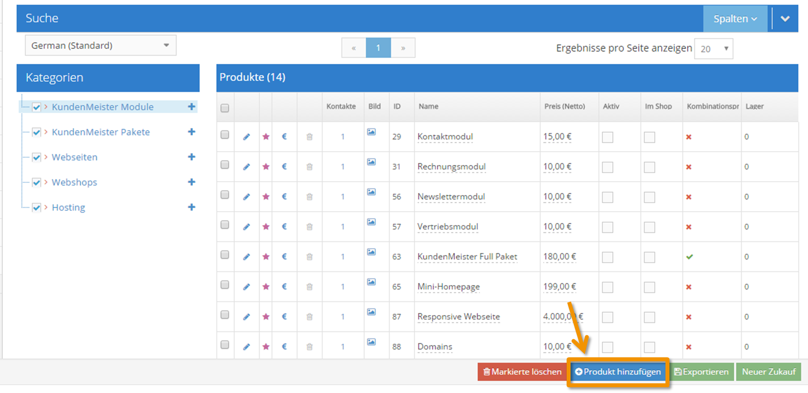Tick the row checkbox for Rechnungsmodul
This screenshot has width=808, height=393.
[225, 165]
